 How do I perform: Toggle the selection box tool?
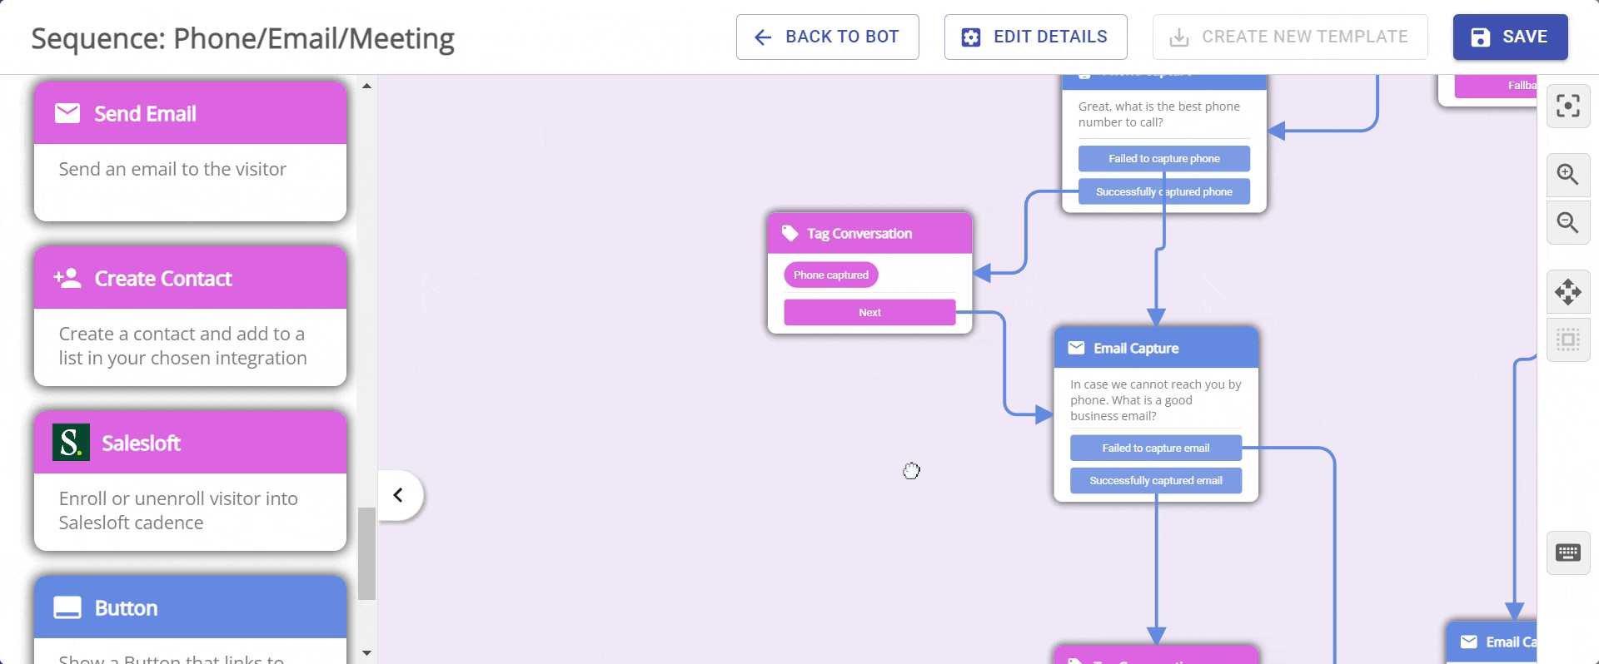1567,339
